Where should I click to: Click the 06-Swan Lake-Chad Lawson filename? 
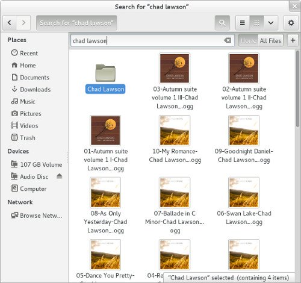[244, 218]
